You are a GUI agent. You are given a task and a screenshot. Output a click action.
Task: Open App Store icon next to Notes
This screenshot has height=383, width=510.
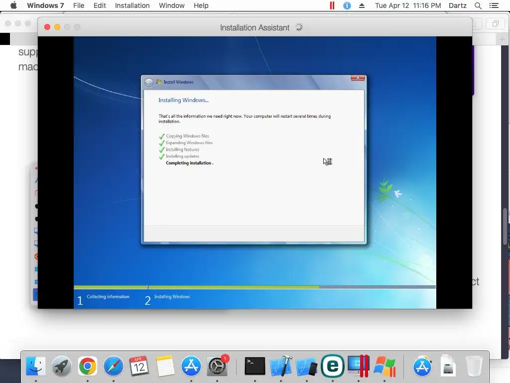tap(191, 366)
